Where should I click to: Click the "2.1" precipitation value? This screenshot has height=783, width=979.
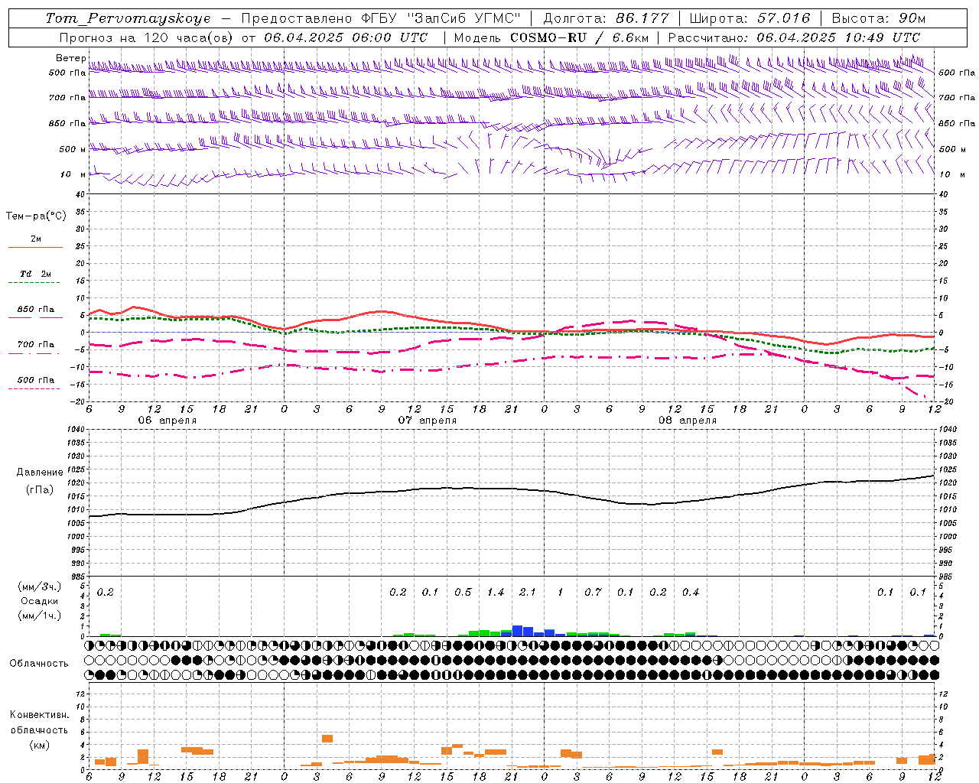point(528,593)
